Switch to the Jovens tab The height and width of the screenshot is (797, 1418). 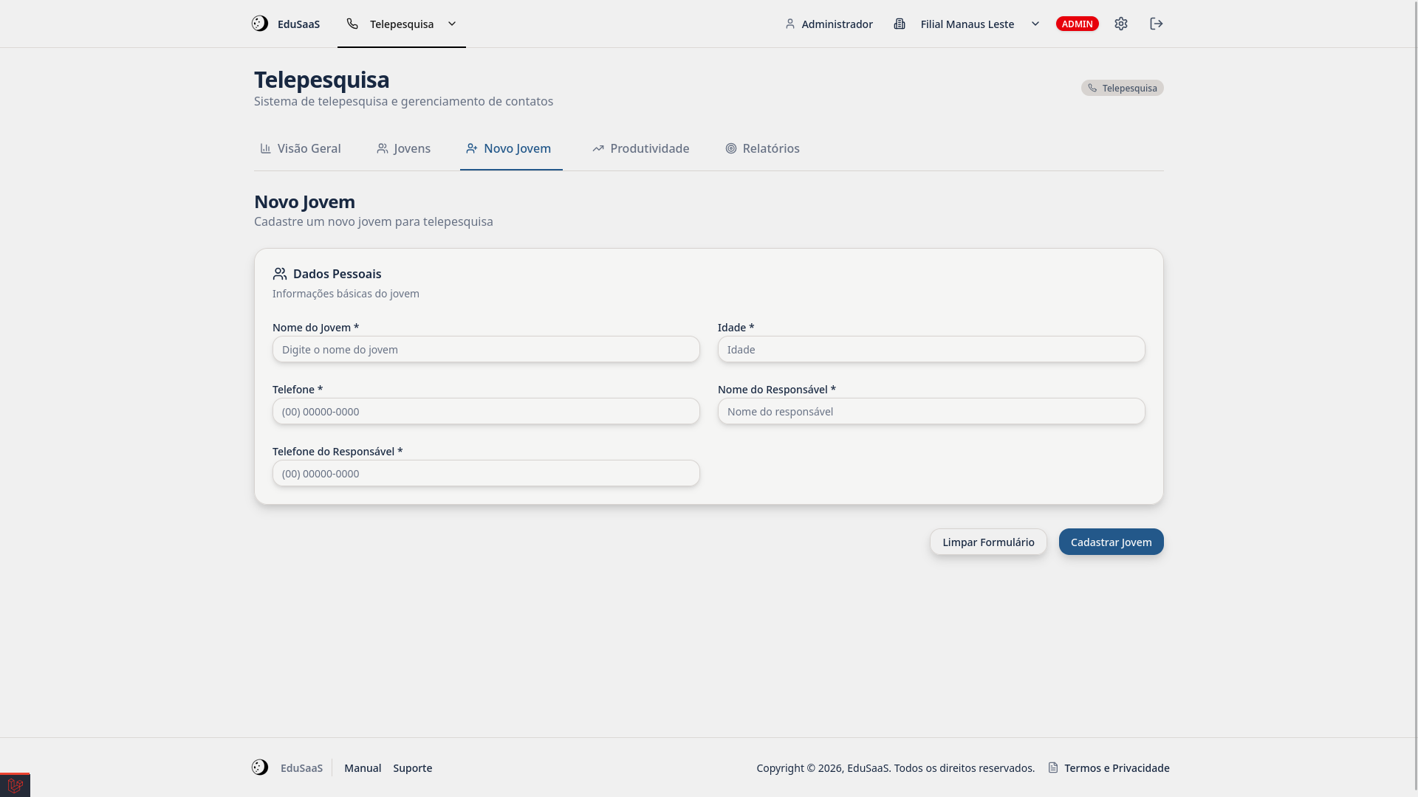pos(403,148)
